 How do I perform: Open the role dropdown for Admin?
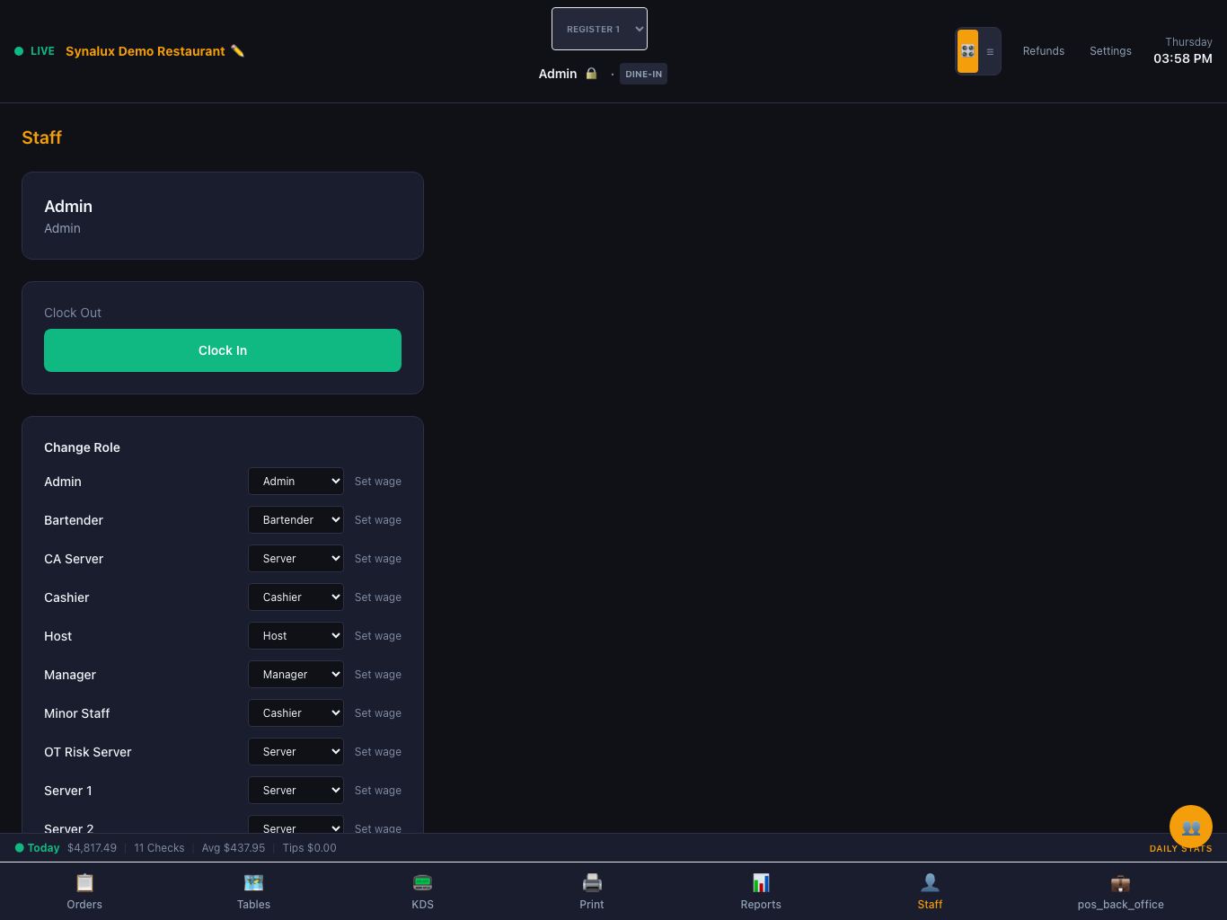(296, 482)
